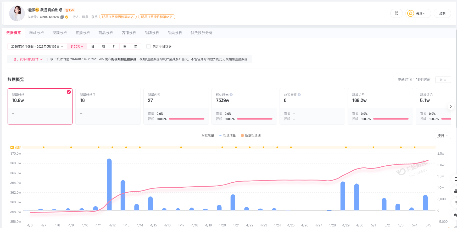
Task: Open the QR code icon button
Action: coord(396,13)
